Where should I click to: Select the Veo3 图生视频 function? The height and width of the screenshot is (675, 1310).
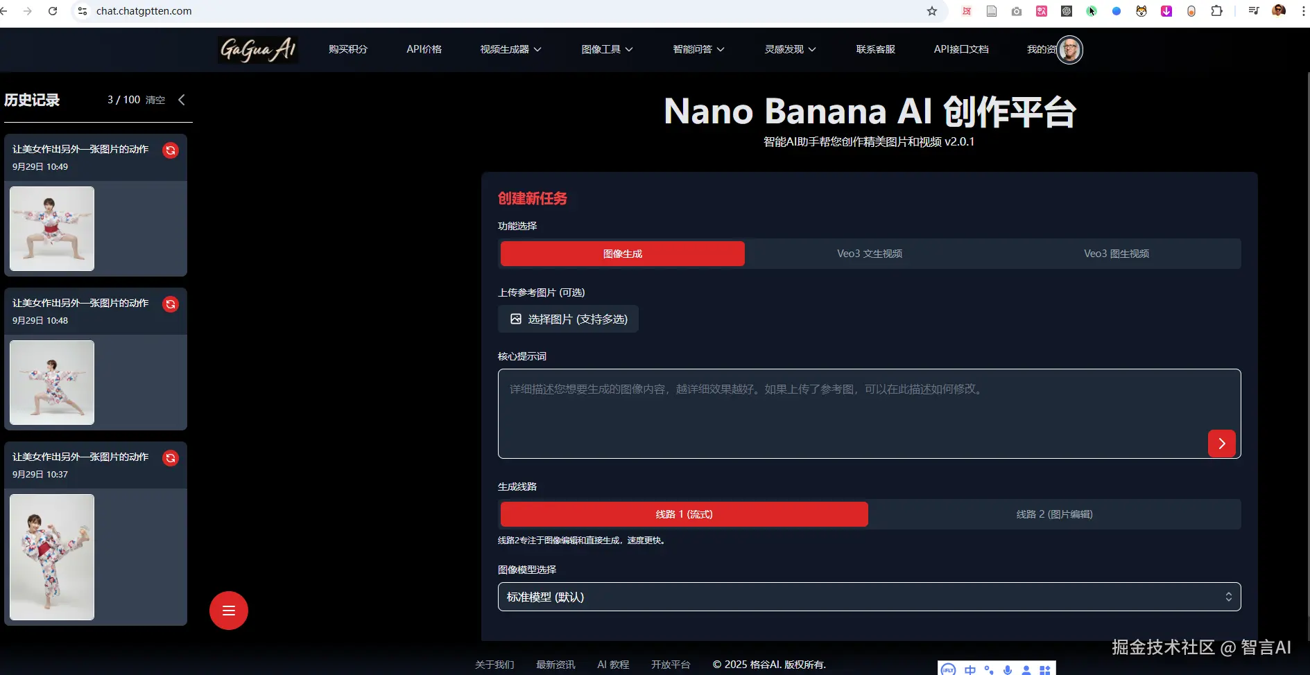(1117, 254)
